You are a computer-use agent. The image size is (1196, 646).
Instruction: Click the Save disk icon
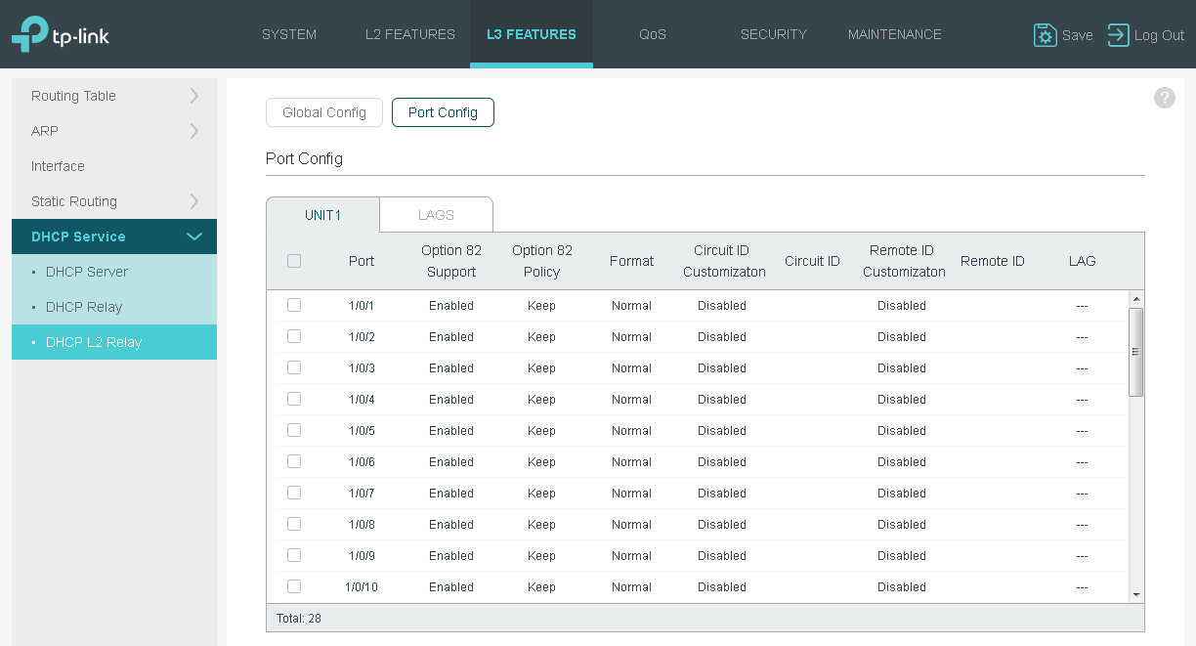coord(1046,35)
